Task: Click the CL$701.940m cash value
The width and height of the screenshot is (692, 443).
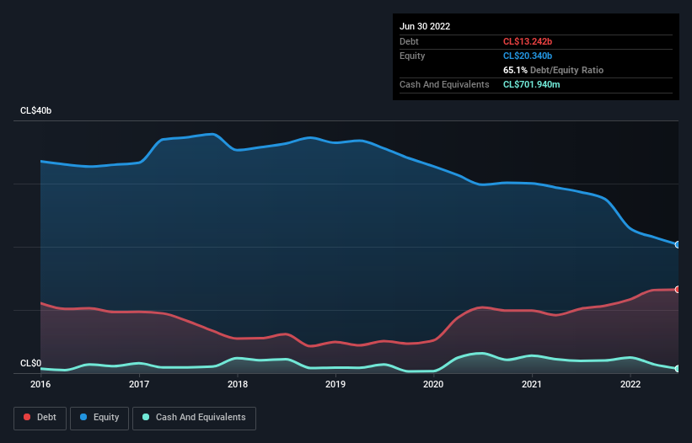Action: (x=531, y=84)
